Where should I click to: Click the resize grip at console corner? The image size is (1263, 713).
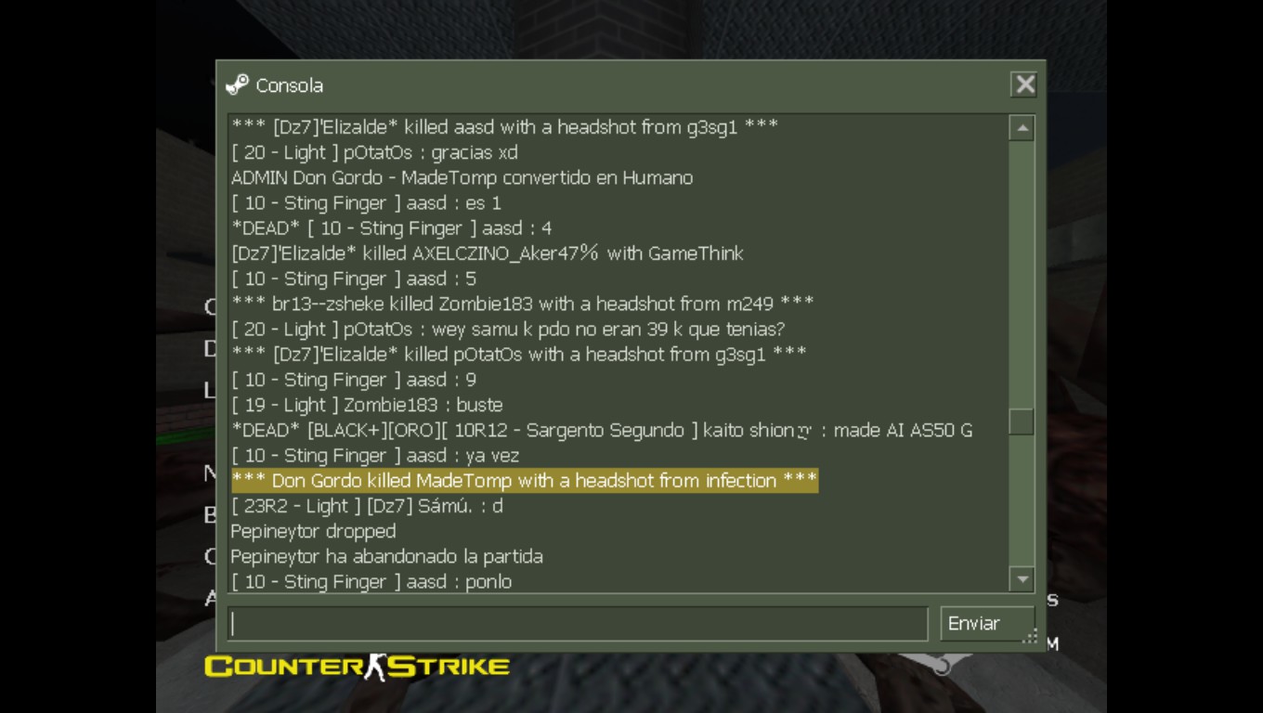pyautogui.click(x=1031, y=638)
